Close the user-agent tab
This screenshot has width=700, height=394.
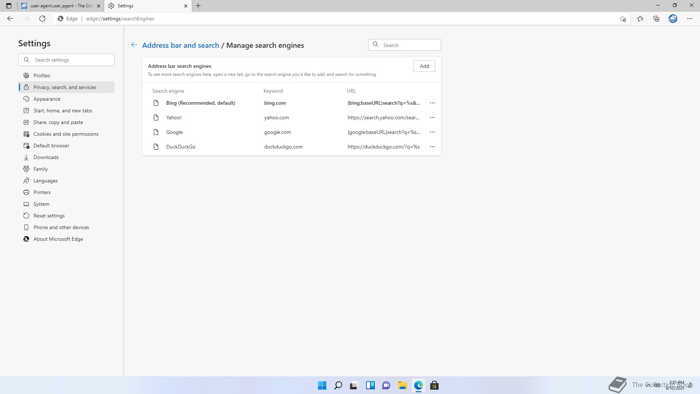[x=98, y=6]
